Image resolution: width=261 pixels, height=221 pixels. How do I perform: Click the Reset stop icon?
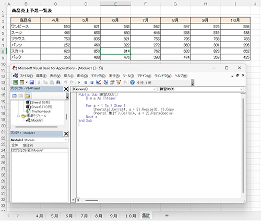92,82
